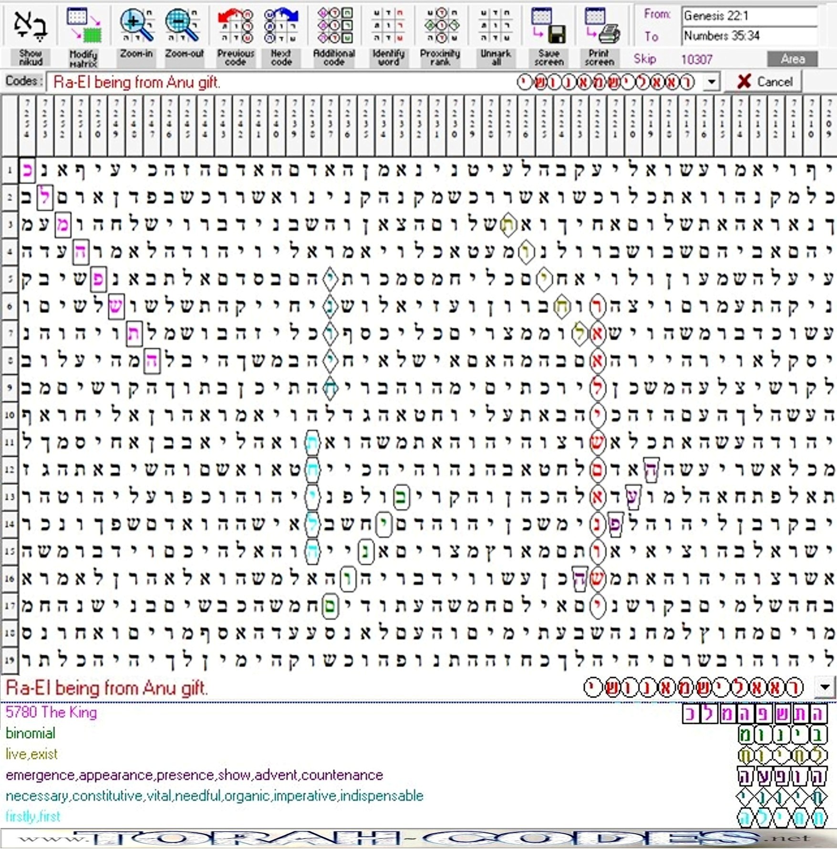The height and width of the screenshot is (849, 837).
Task: Select the '5780 The King' legend entry
Action: point(51,713)
